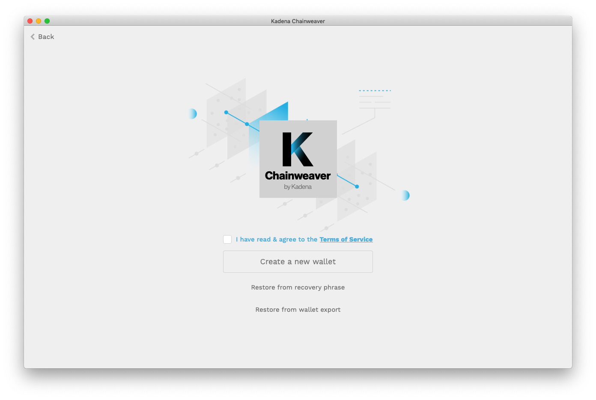
Task: Click the blue half-circle left of the illustration
Action: [193, 113]
